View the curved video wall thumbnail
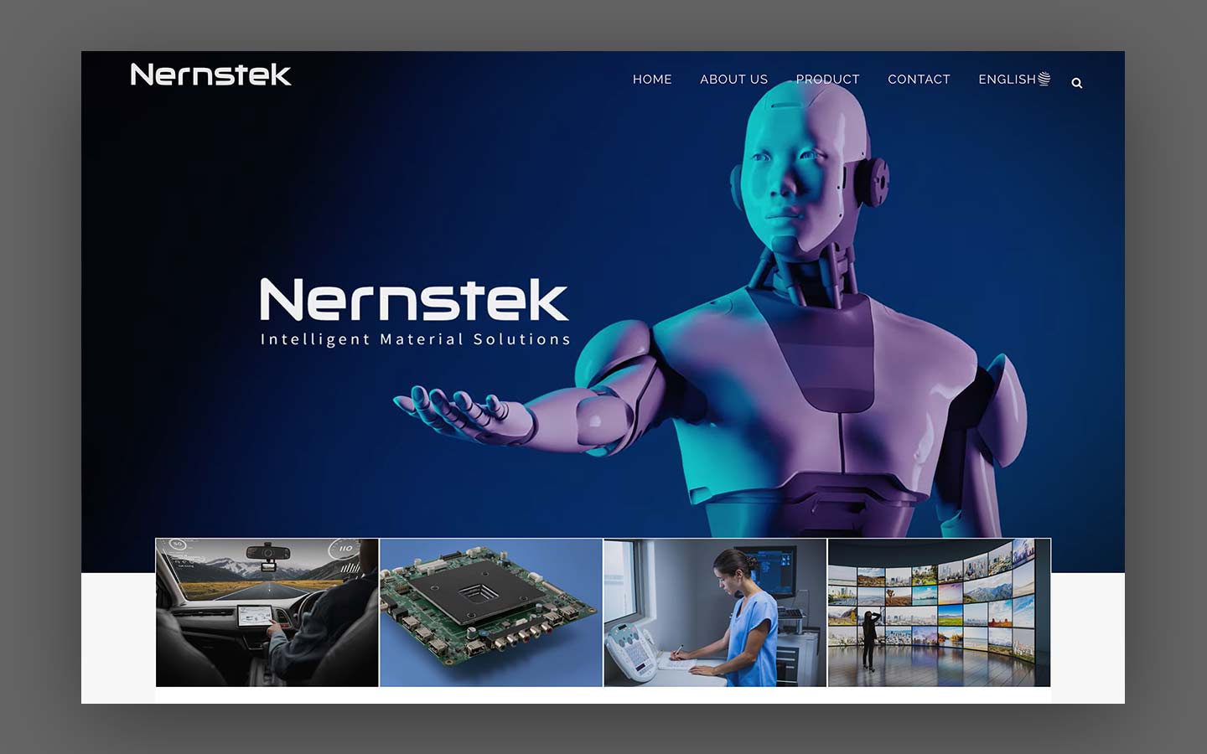This screenshot has height=754, width=1207. click(x=939, y=612)
